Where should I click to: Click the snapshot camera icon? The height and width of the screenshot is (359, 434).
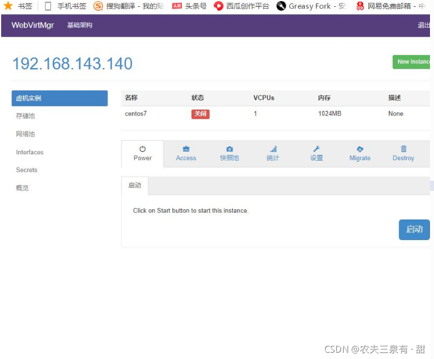click(229, 149)
